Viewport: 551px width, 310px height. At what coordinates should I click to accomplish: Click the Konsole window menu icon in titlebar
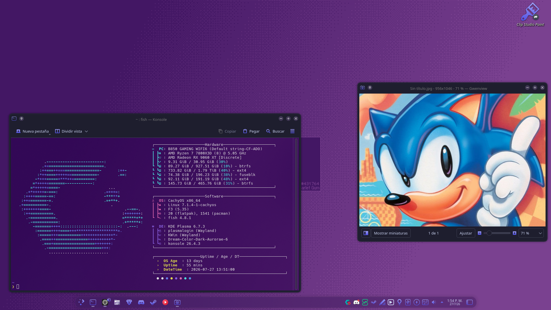[14, 119]
